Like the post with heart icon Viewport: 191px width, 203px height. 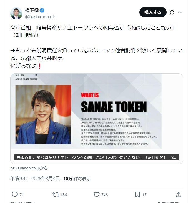click(97, 194)
